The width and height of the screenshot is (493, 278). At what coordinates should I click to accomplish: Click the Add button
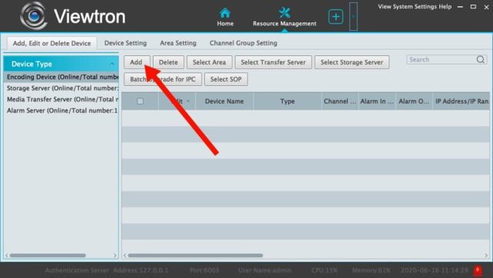point(137,62)
